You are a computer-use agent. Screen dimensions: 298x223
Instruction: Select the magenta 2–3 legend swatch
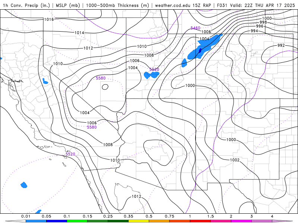[x=241, y=221]
